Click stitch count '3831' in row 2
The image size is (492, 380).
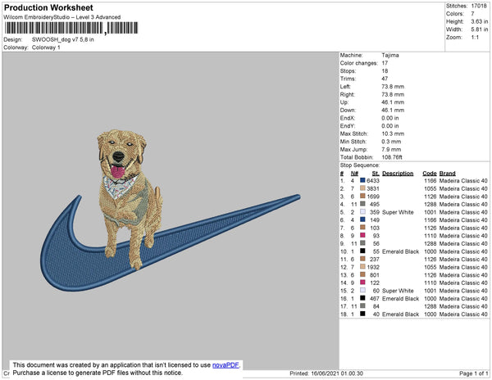coord(373,188)
